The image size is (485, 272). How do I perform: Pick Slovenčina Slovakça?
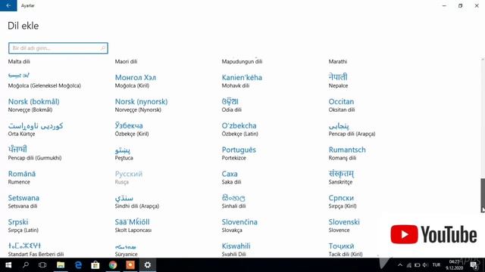pyautogui.click(x=239, y=225)
